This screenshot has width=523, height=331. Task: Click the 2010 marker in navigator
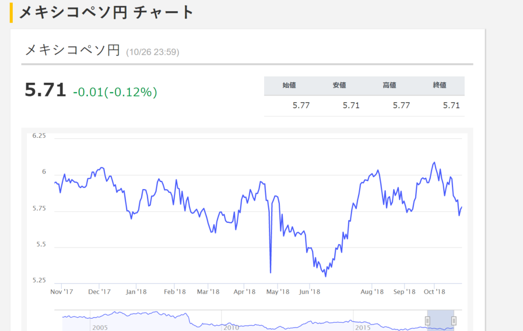pos(231,327)
